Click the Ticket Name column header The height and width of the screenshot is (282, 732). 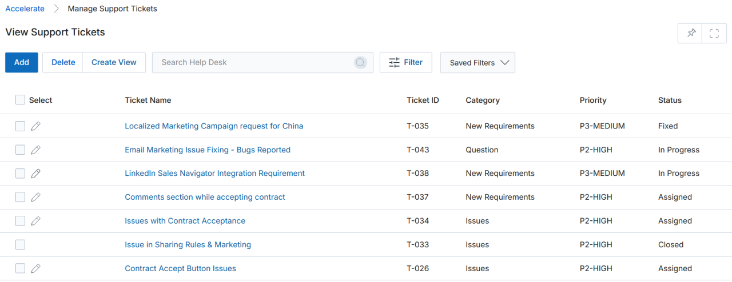(148, 100)
